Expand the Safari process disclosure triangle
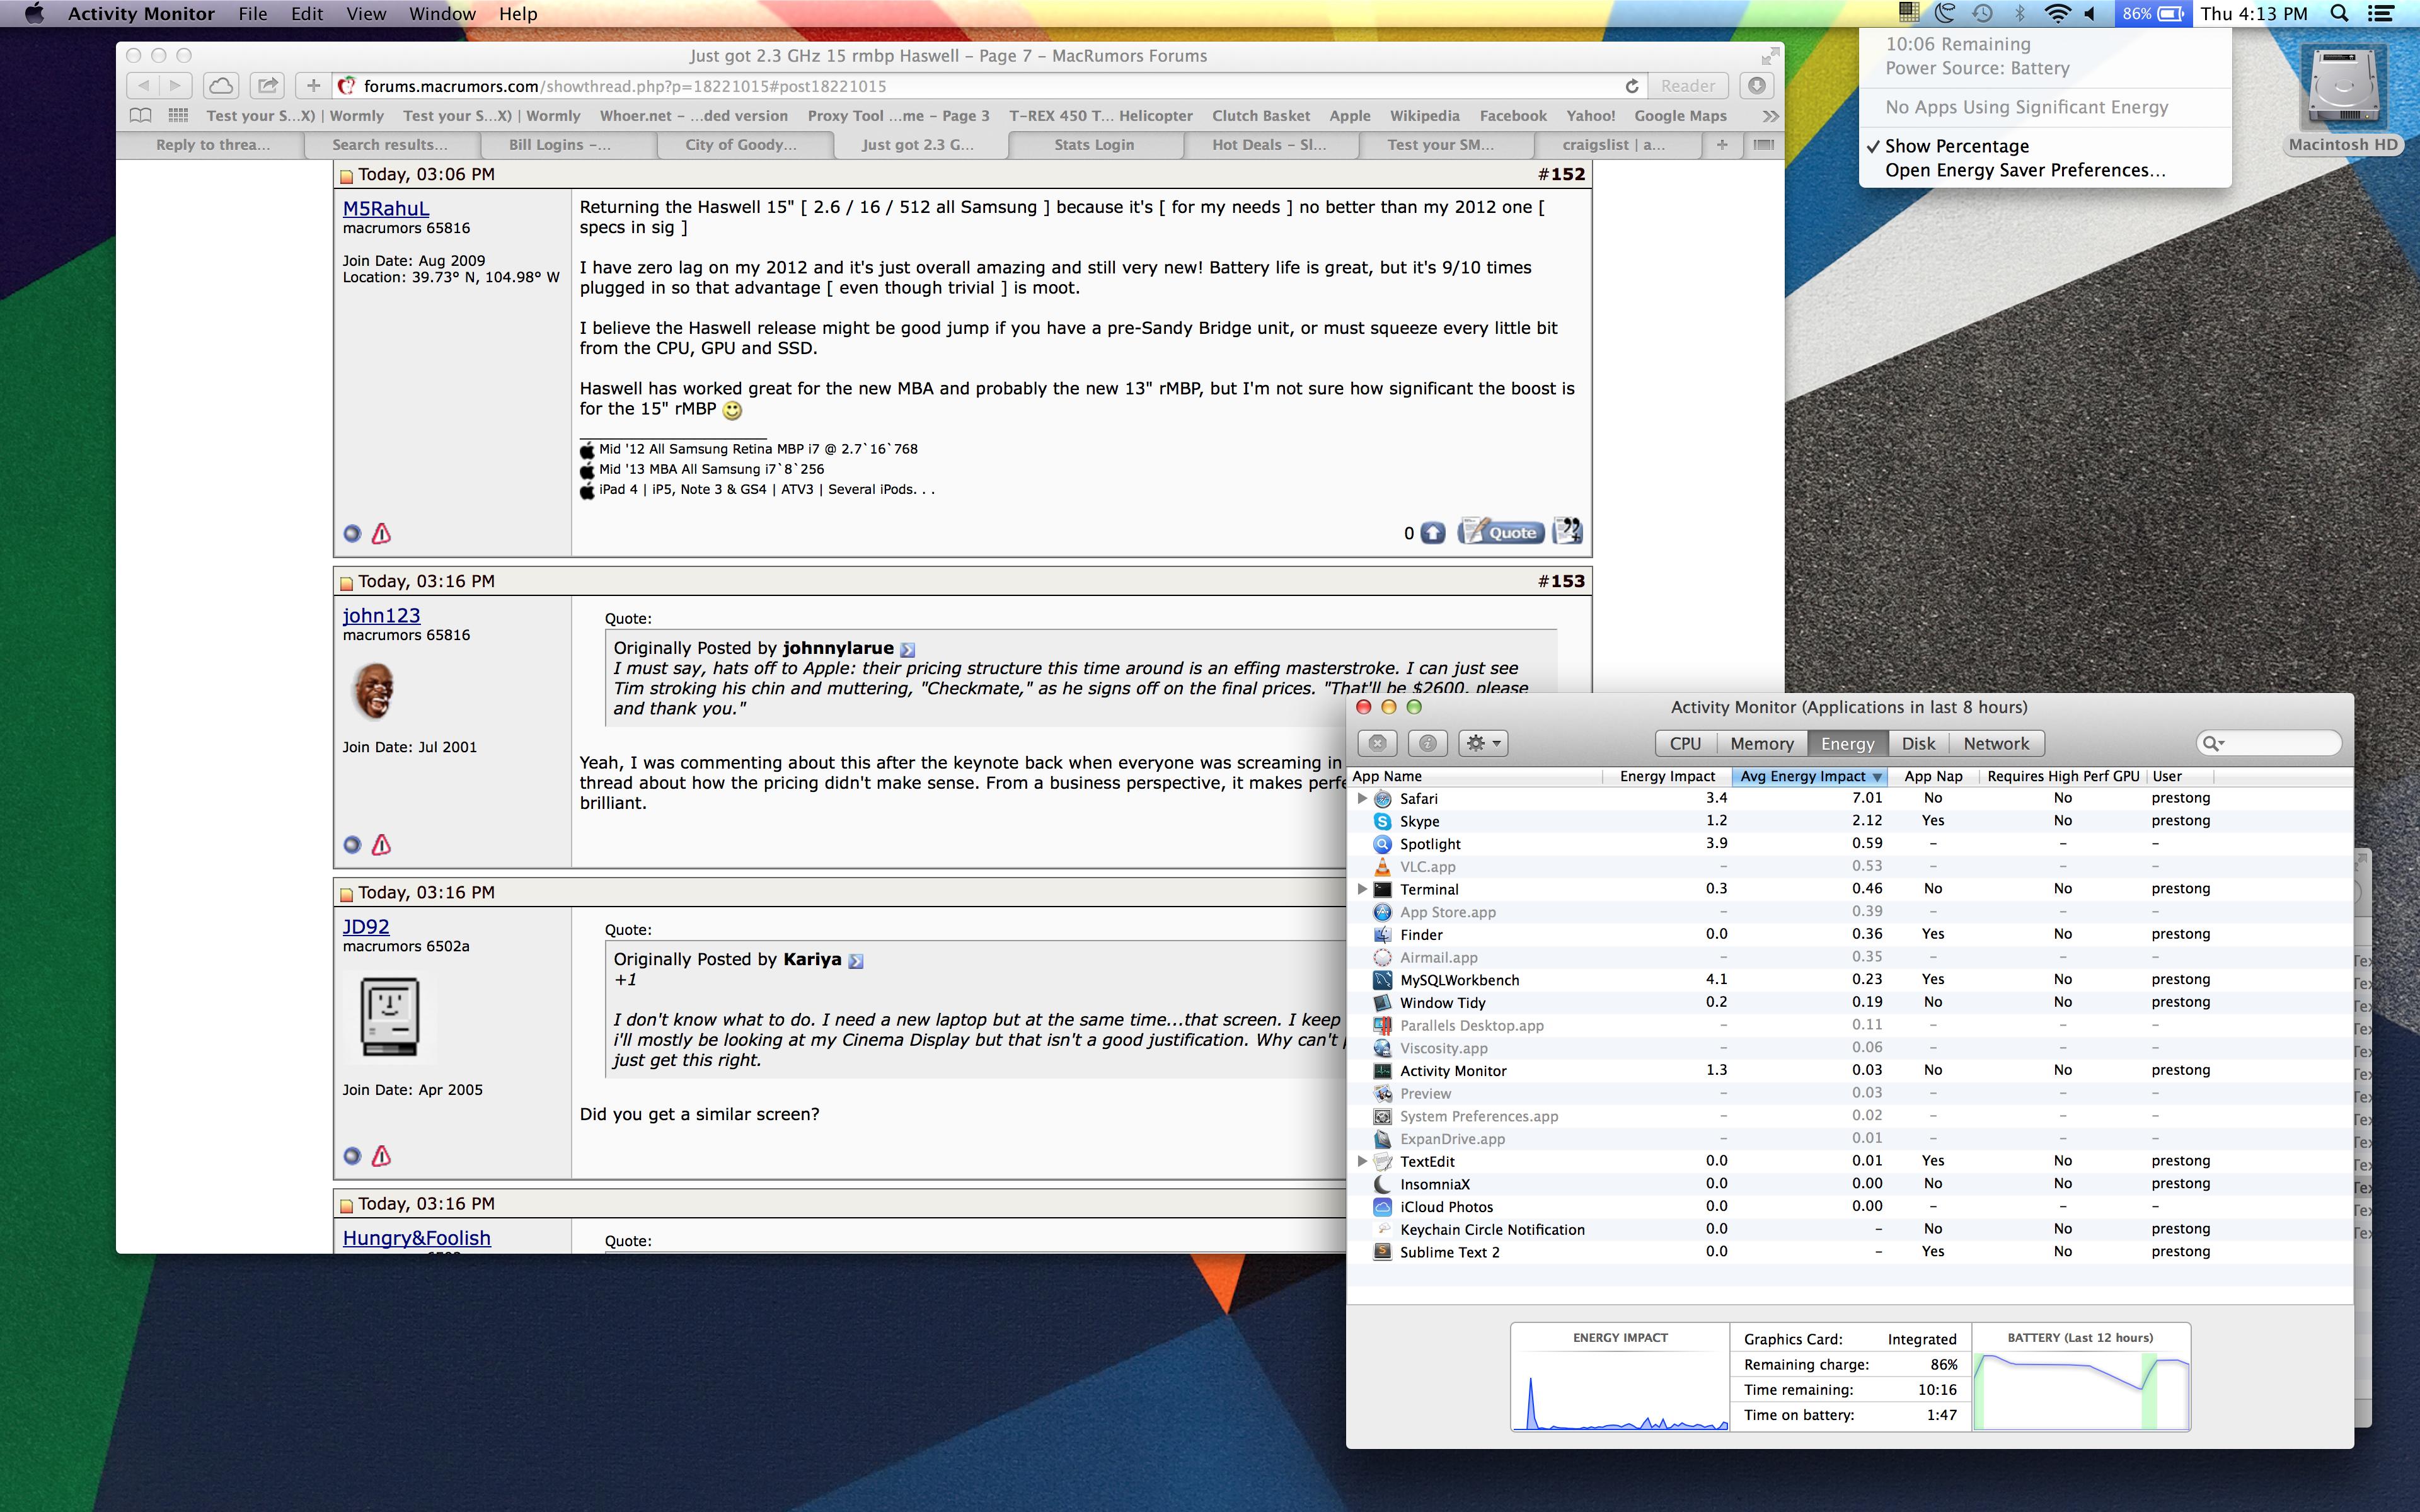The width and height of the screenshot is (2420, 1512). tap(1362, 798)
